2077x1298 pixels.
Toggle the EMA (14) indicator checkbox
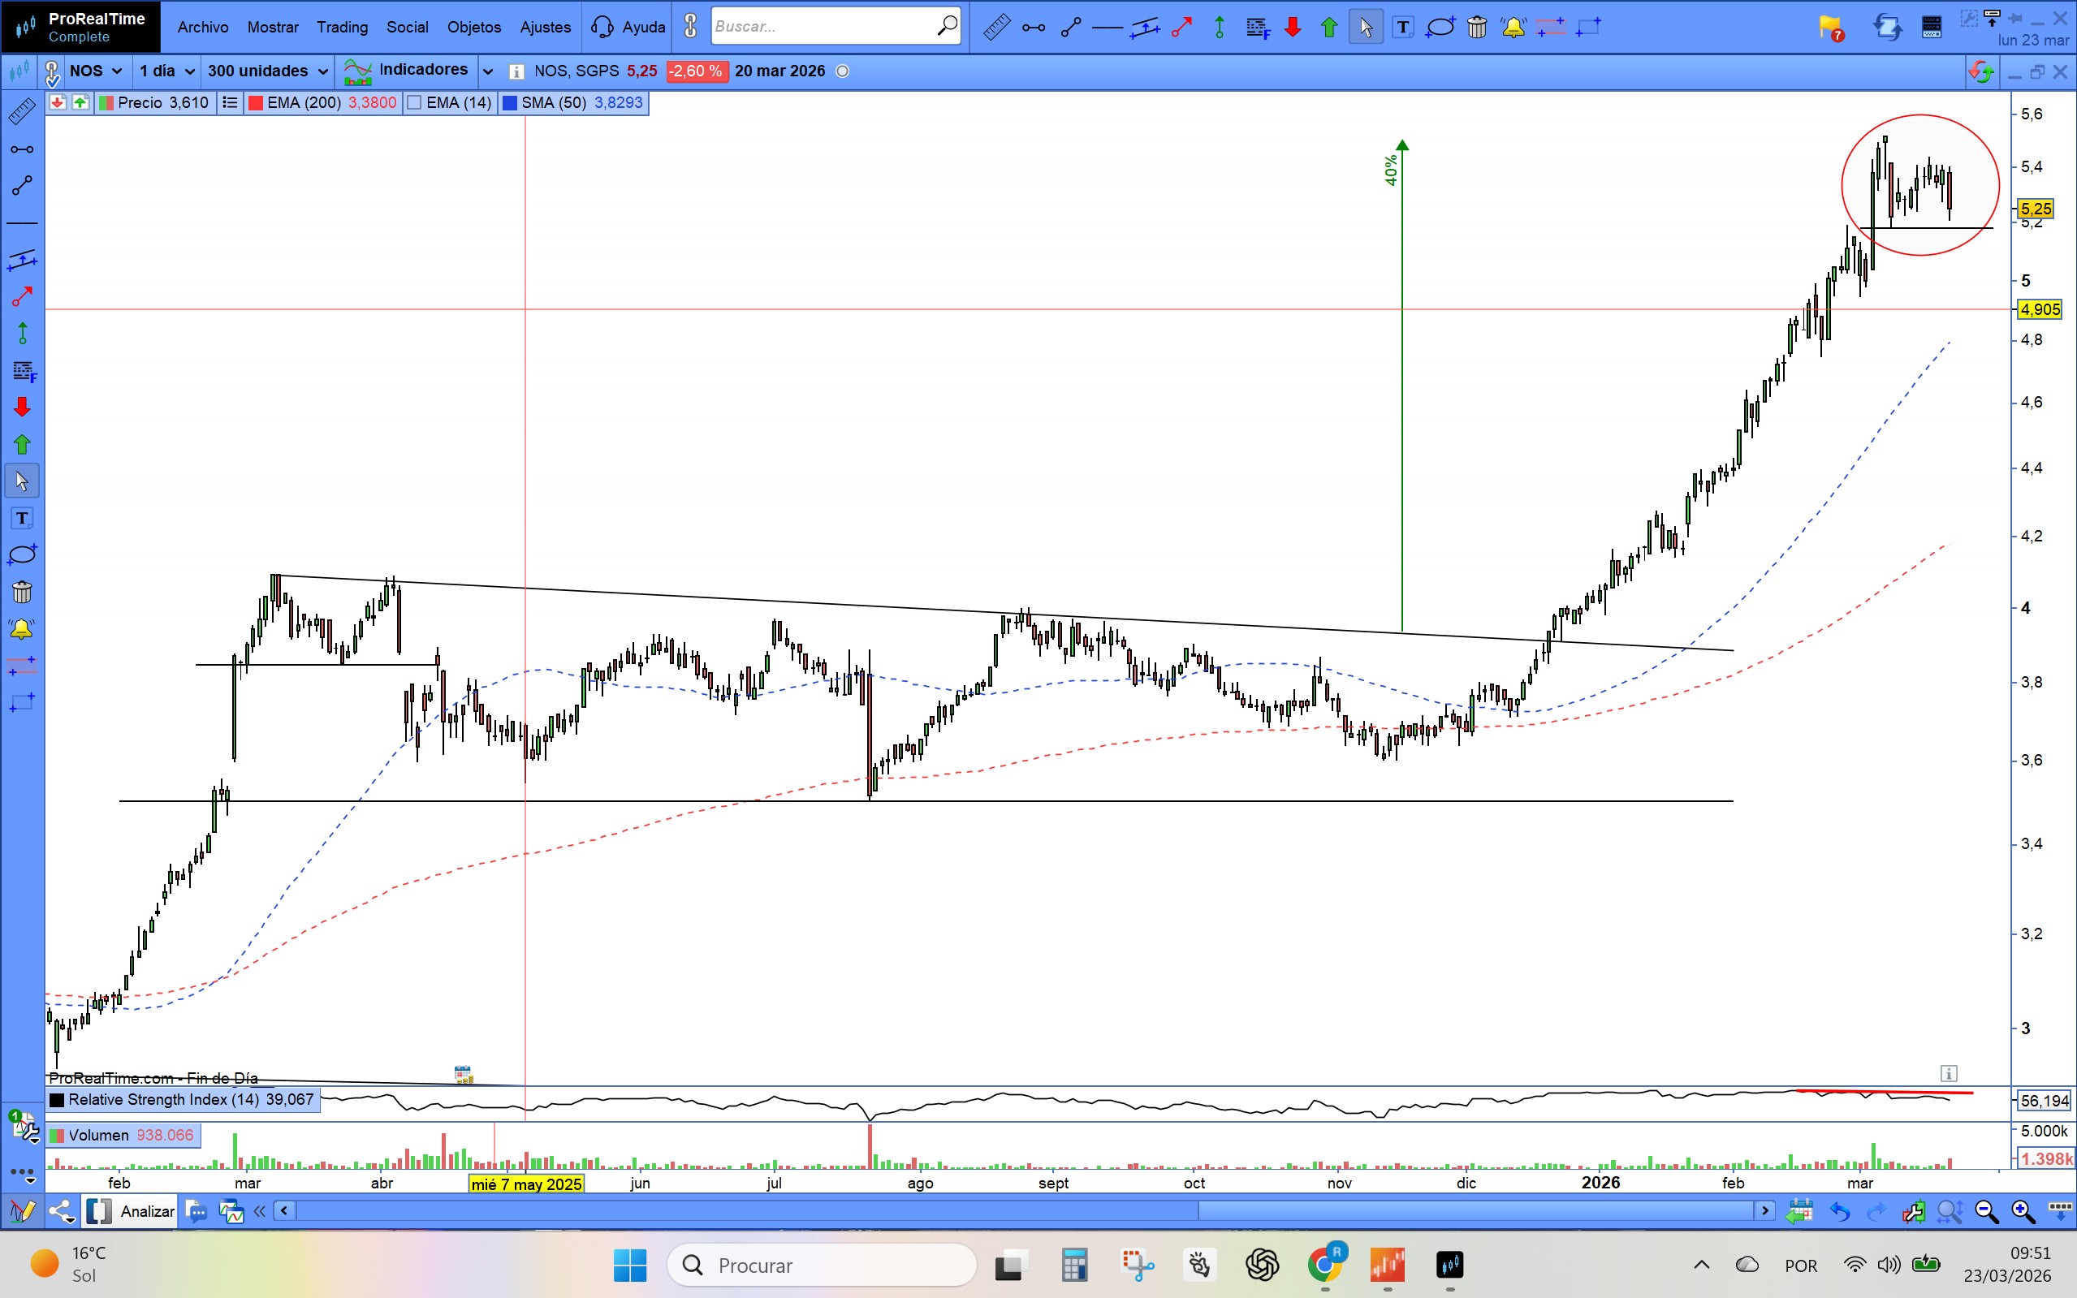point(415,103)
